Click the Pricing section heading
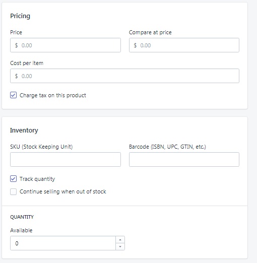The image size is (257, 263). pyautogui.click(x=20, y=16)
